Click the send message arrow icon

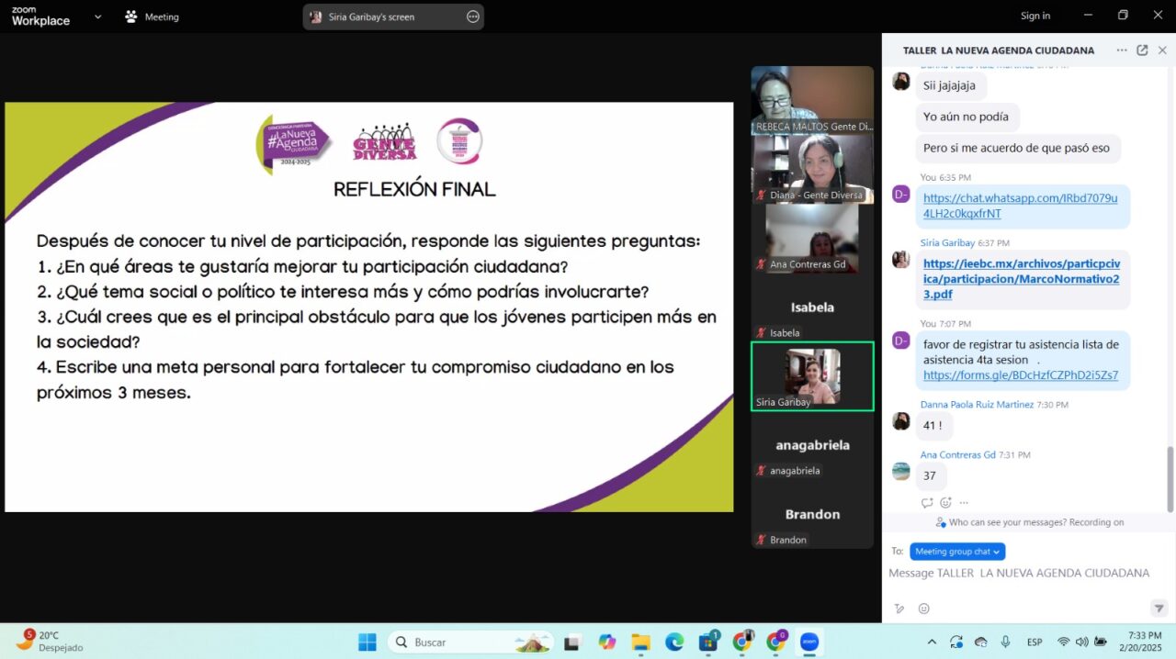pos(1159,609)
